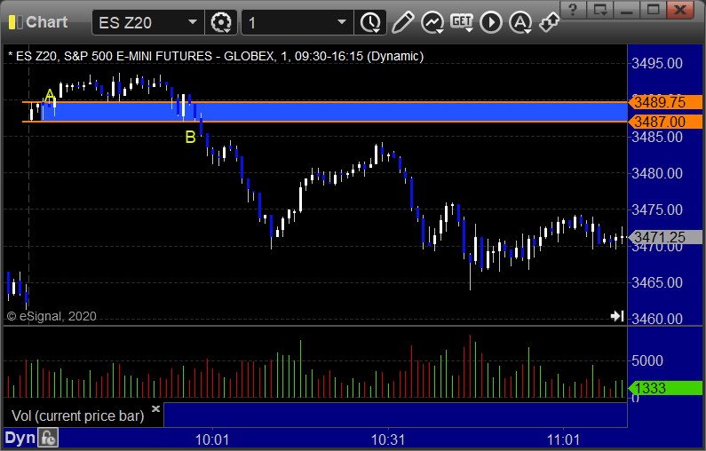
Task: Click the symbol link arrows icon
Action: [549, 21]
